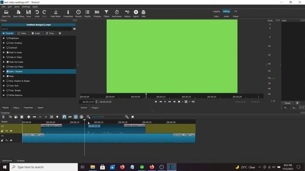Open the Peak Meter panel

(x=56, y=14)
